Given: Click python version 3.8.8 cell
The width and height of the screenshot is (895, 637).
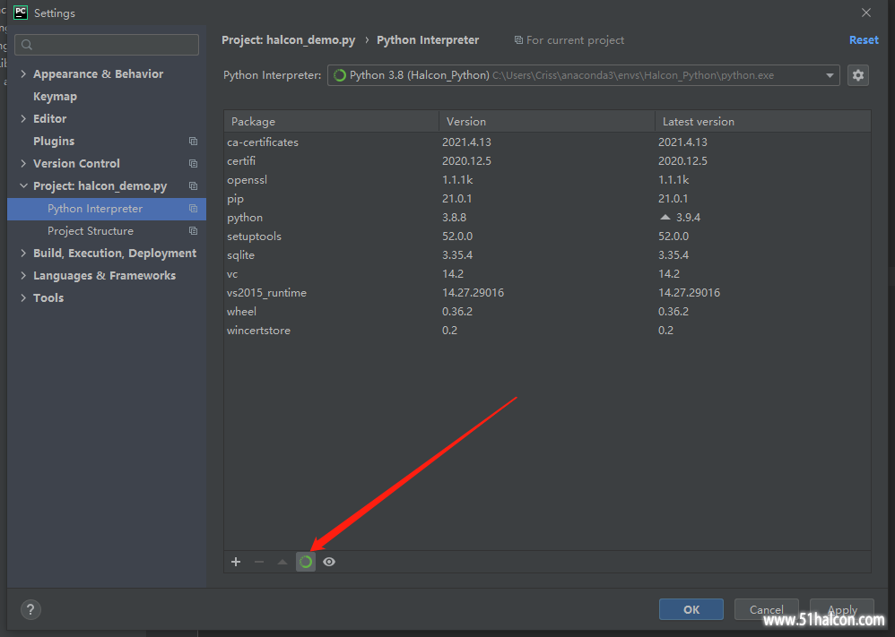Looking at the screenshot, I should click(454, 218).
